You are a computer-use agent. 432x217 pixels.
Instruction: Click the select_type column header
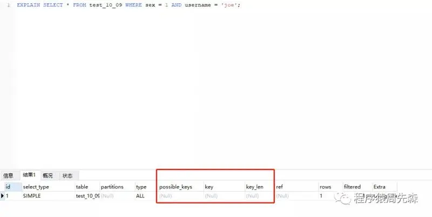(x=48, y=187)
